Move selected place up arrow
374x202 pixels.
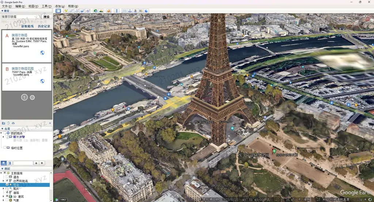(x=36, y=163)
